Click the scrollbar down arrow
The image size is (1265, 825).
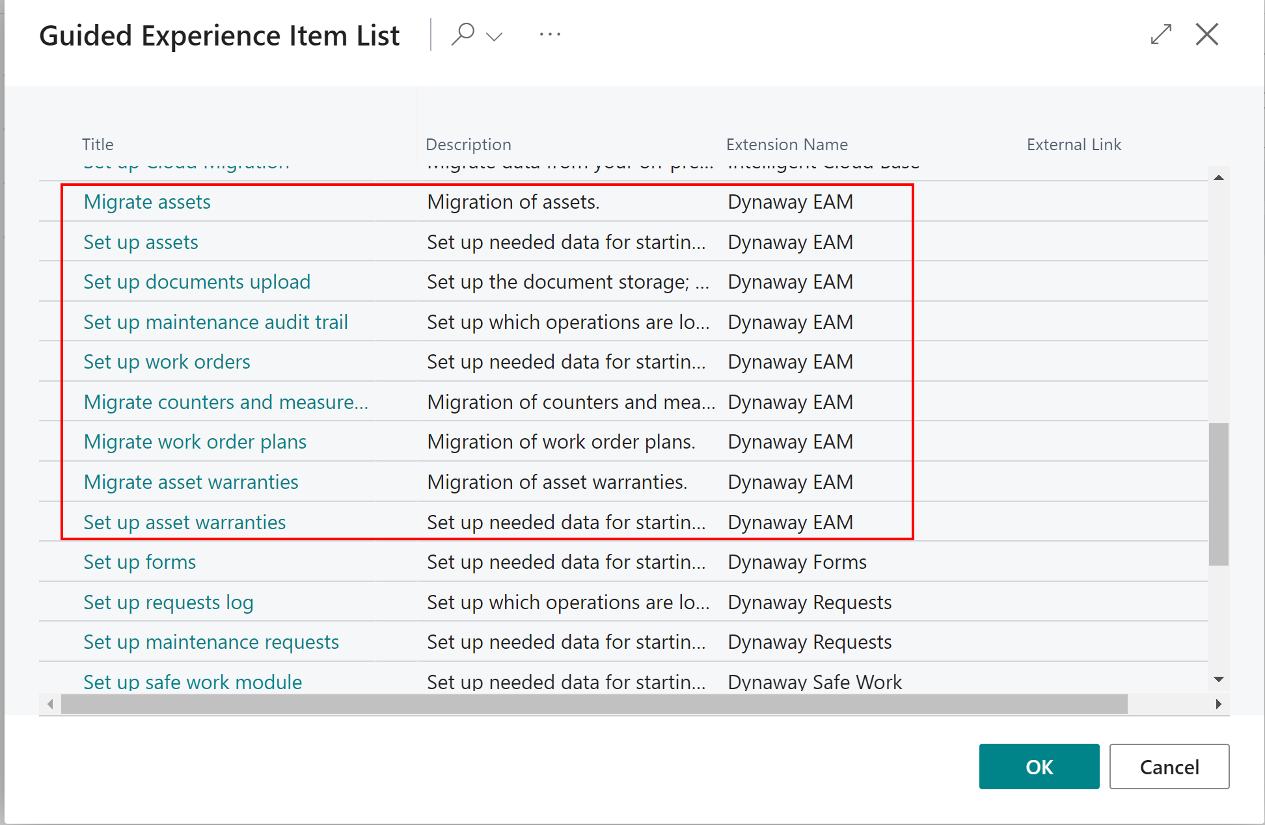[1219, 678]
